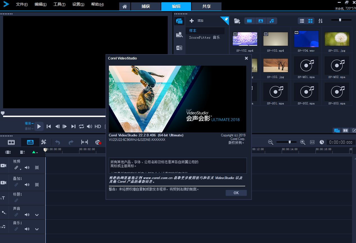Click the 标题1 title track T icon
The width and height of the screenshot is (356, 243).
pyautogui.click(x=3, y=198)
